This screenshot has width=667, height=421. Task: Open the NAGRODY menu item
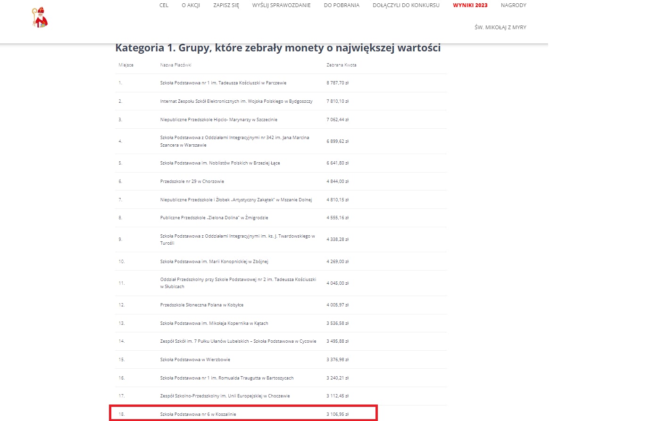click(x=513, y=5)
